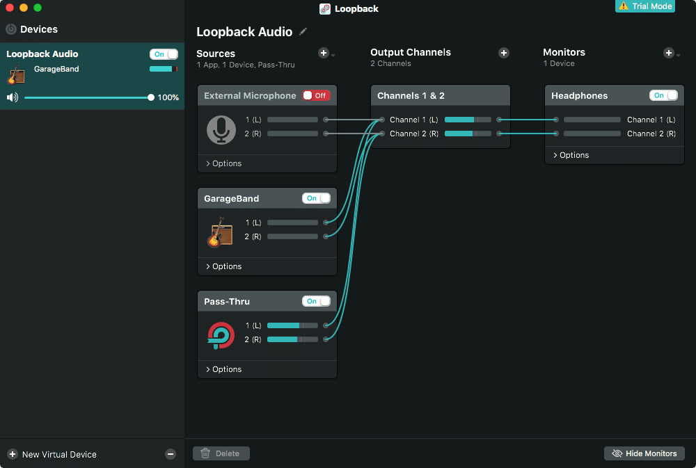This screenshot has height=468, width=696.
Task: Select Pass-Thru 1 (L) output connector
Action: 326,325
